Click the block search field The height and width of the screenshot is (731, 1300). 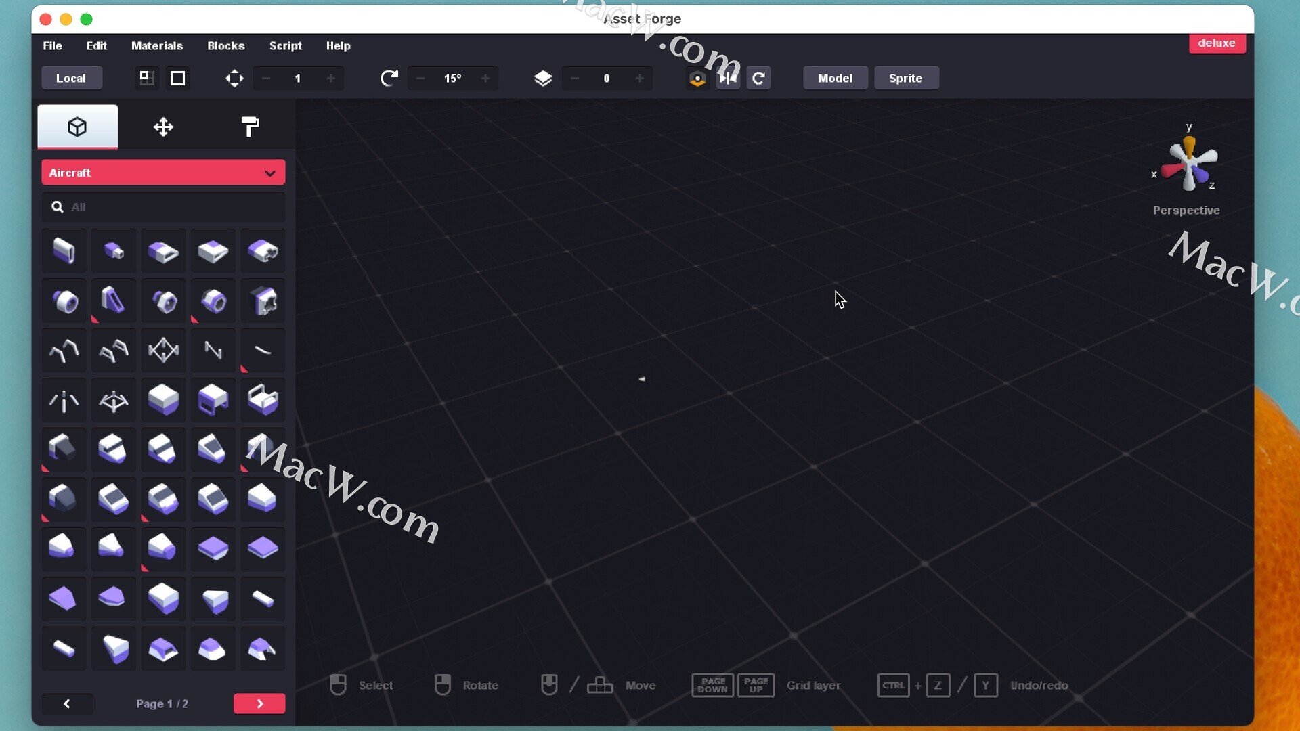coord(163,207)
